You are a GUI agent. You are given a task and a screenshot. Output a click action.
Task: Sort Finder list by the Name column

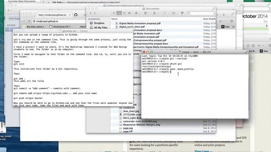click(114, 19)
